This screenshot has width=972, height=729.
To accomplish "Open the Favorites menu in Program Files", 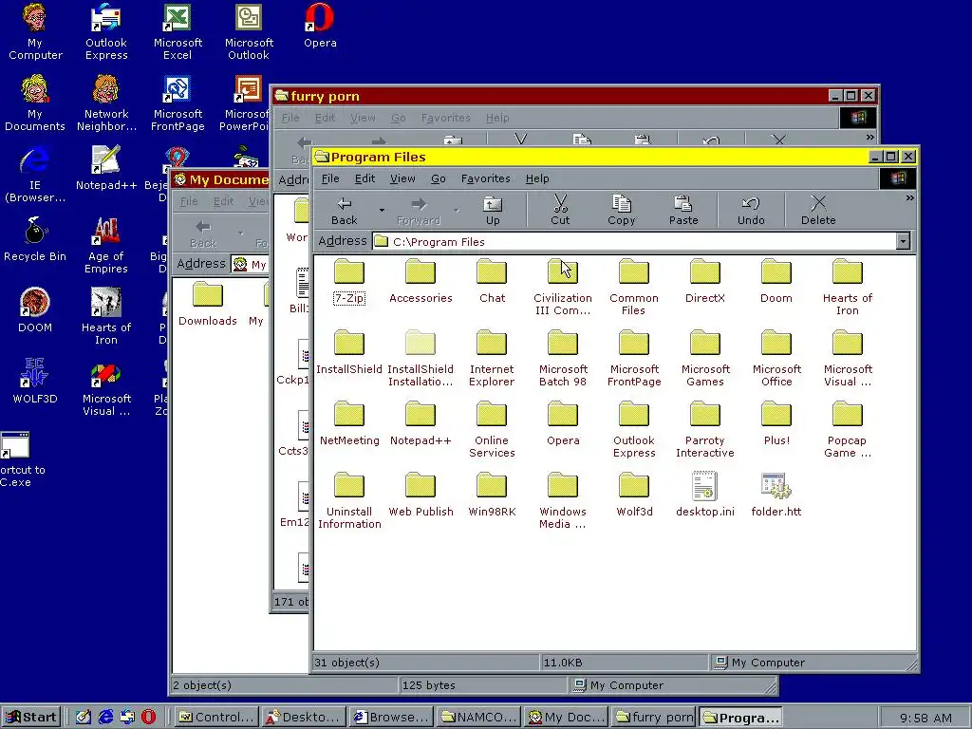I will coord(485,178).
